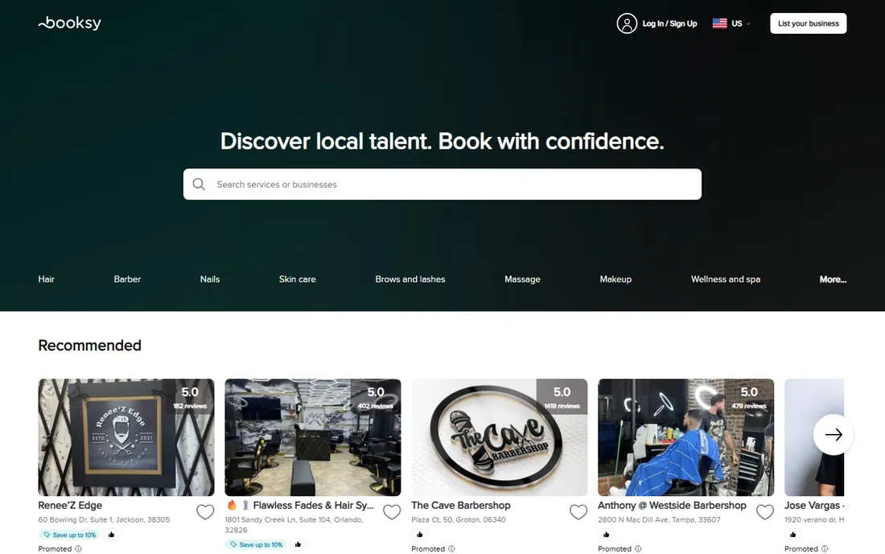
Task: Expand the More... categories menu
Action: point(833,279)
